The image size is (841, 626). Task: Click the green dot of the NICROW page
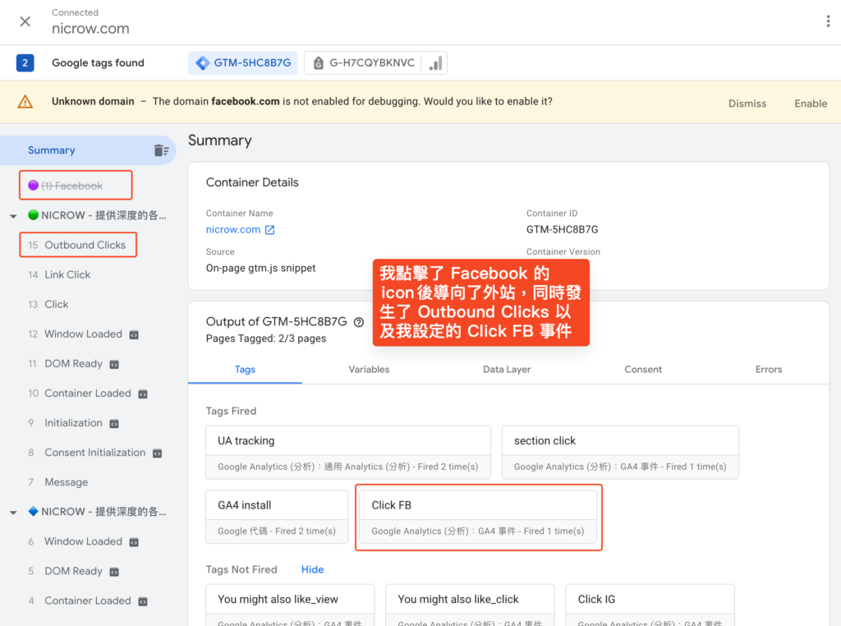coord(33,214)
